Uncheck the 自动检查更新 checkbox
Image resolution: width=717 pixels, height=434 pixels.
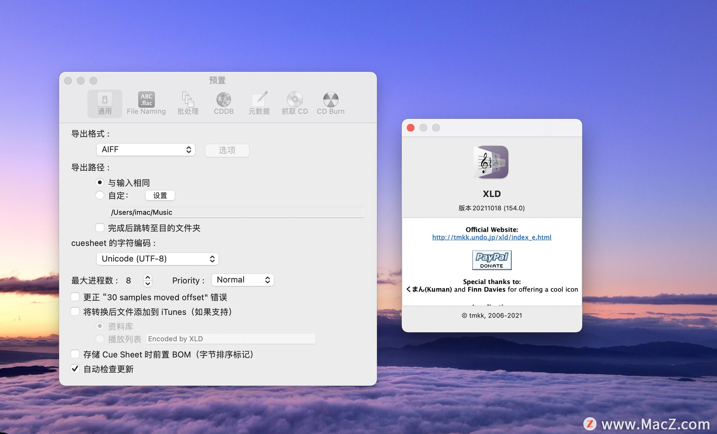click(x=75, y=369)
